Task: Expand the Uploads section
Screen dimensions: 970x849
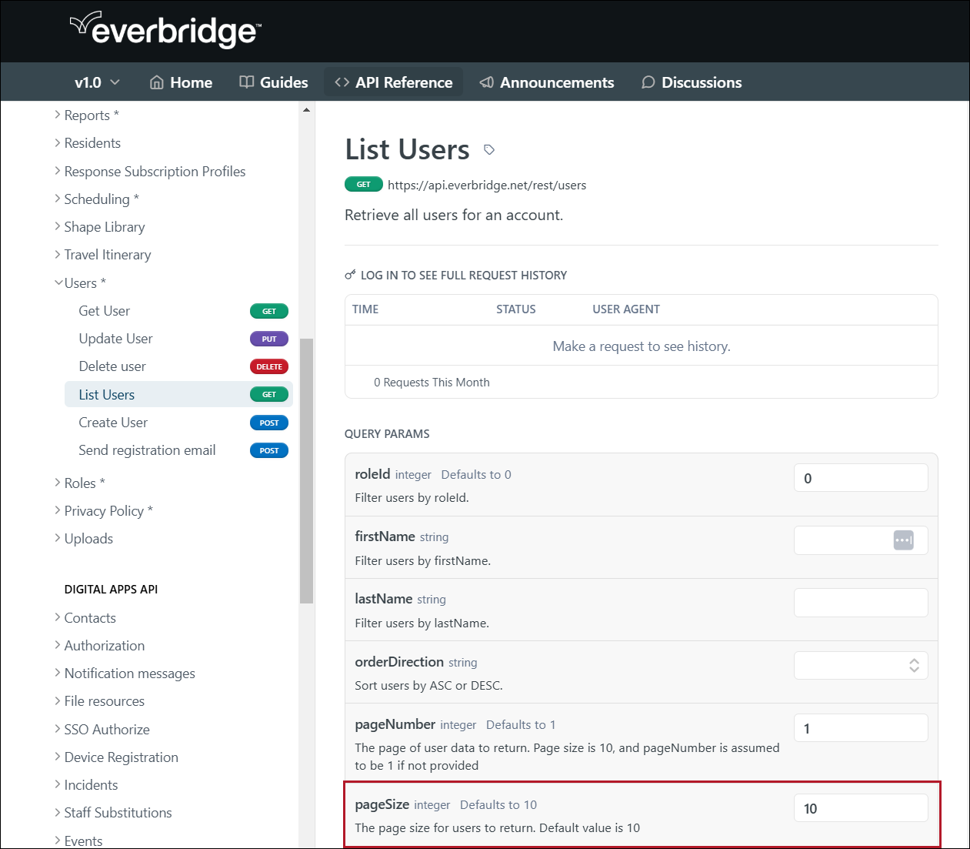Action: (x=84, y=538)
